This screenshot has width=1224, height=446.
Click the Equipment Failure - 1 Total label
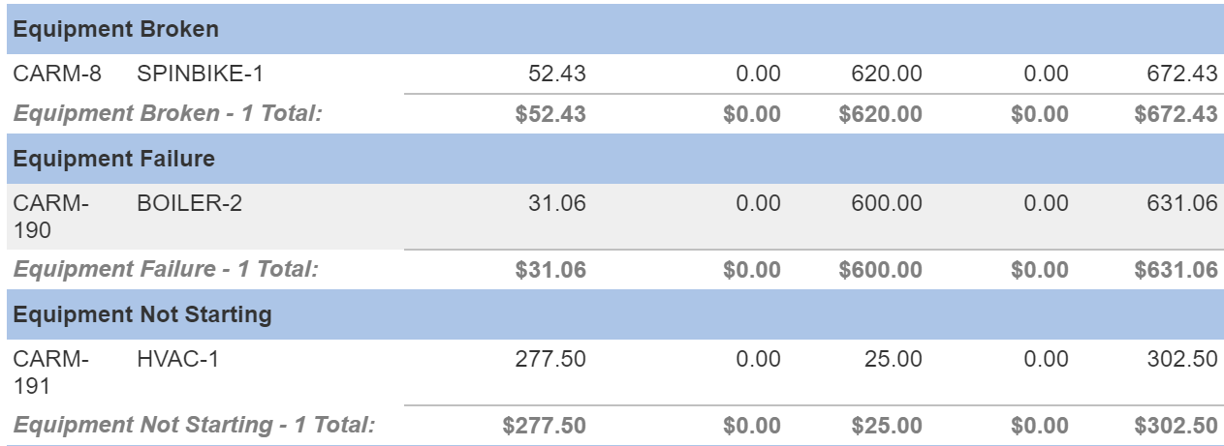click(x=166, y=269)
